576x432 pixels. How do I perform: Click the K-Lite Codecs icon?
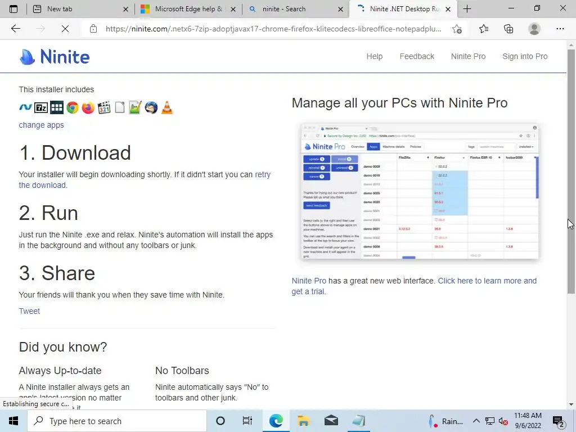[104, 107]
